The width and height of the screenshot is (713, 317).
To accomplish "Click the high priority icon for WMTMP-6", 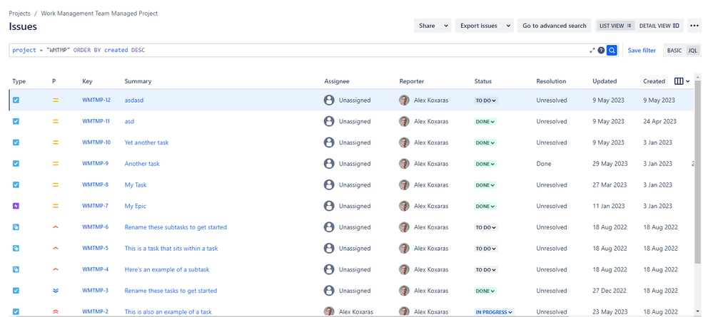I will tap(56, 227).
